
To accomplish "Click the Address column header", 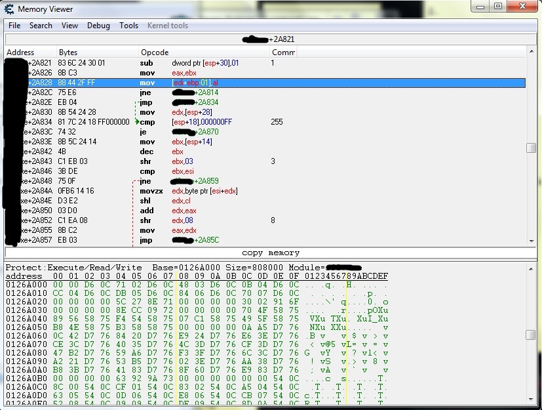I will click(x=20, y=52).
